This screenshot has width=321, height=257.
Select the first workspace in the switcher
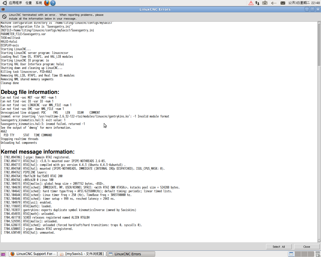(x=291, y=254)
